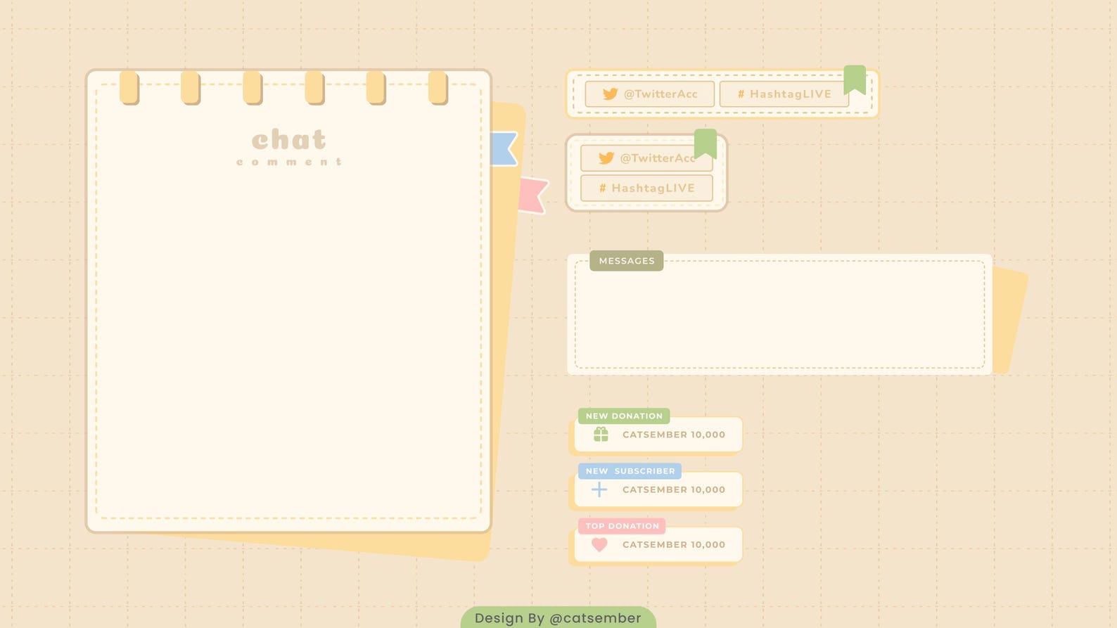Click the green bookmark ribbon on the wide banner

tap(855, 79)
